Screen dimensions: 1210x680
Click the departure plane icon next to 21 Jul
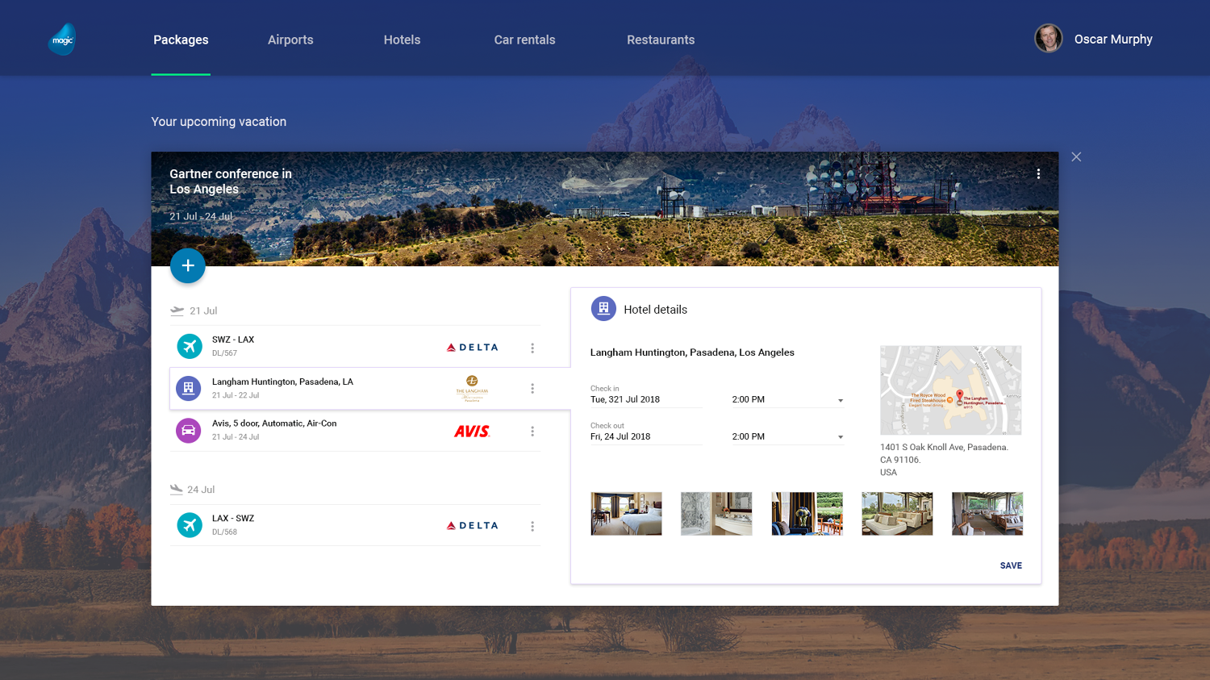tap(176, 310)
